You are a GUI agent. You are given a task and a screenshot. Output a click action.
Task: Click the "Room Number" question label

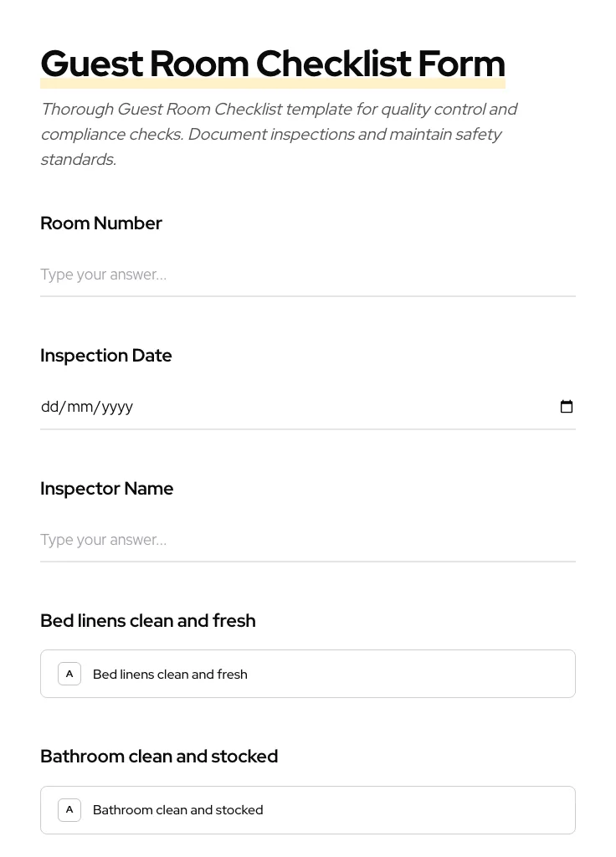[101, 223]
